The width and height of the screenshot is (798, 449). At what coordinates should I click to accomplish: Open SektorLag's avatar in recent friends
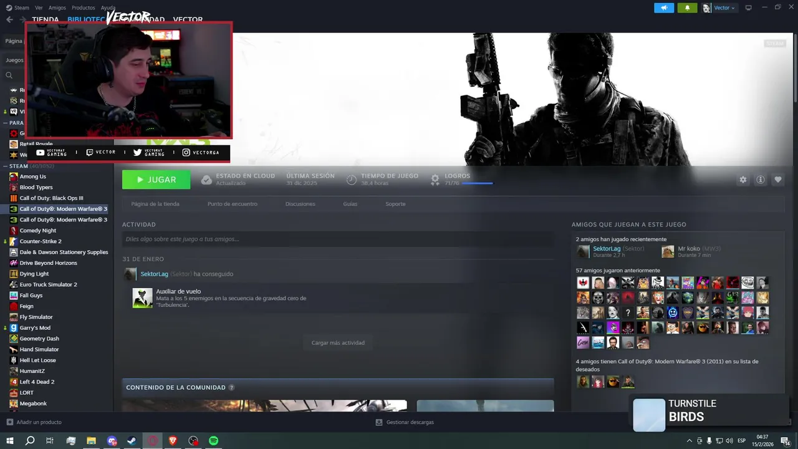tap(583, 251)
